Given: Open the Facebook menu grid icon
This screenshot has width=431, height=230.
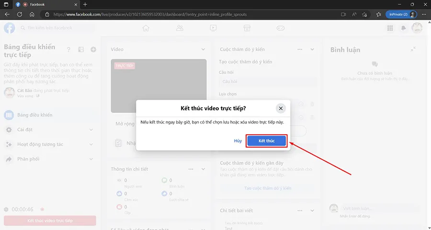Looking at the screenshot, I should 390,28.
